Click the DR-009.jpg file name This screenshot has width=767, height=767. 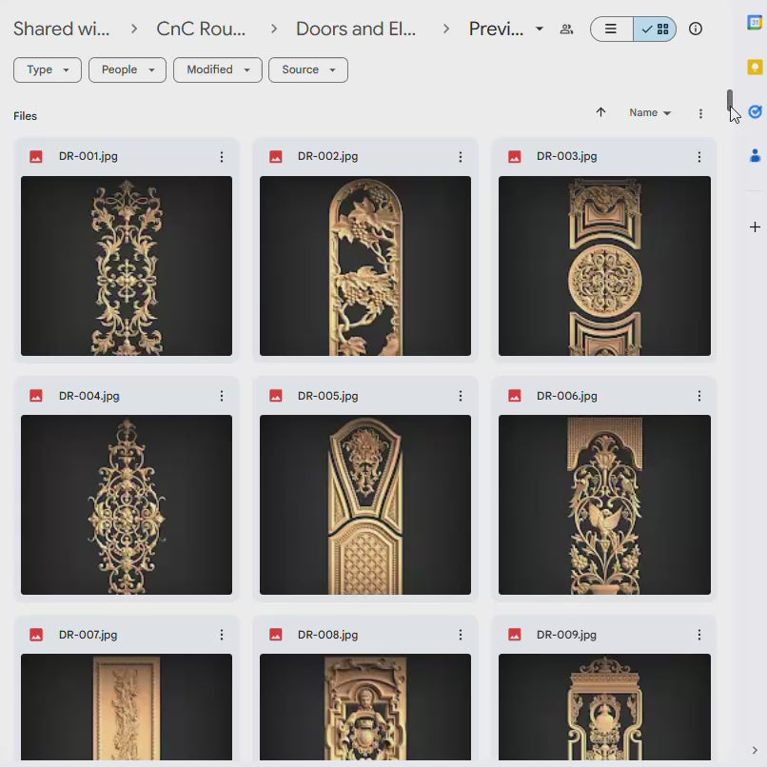click(x=566, y=635)
